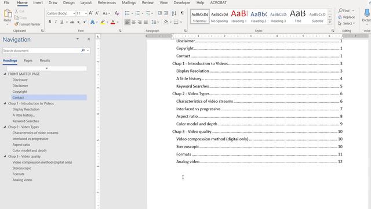
Task: Apply the Title style
Action: coord(298,17)
